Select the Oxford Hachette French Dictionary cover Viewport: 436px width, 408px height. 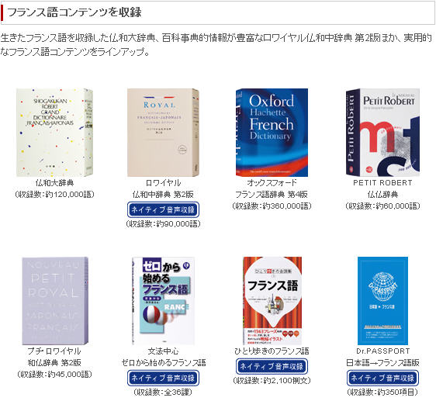[x=272, y=133]
